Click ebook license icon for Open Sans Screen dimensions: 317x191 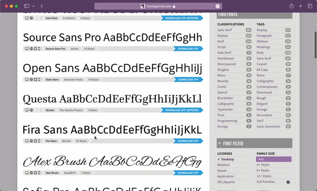35,79
